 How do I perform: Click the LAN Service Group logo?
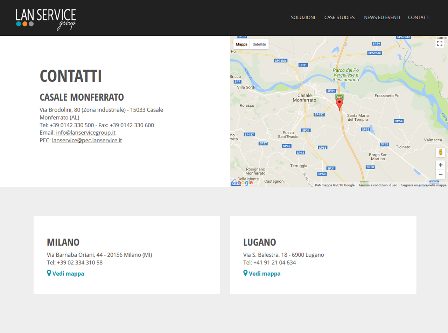click(46, 19)
